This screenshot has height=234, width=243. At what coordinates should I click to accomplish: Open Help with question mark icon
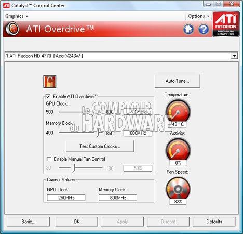tap(204, 29)
